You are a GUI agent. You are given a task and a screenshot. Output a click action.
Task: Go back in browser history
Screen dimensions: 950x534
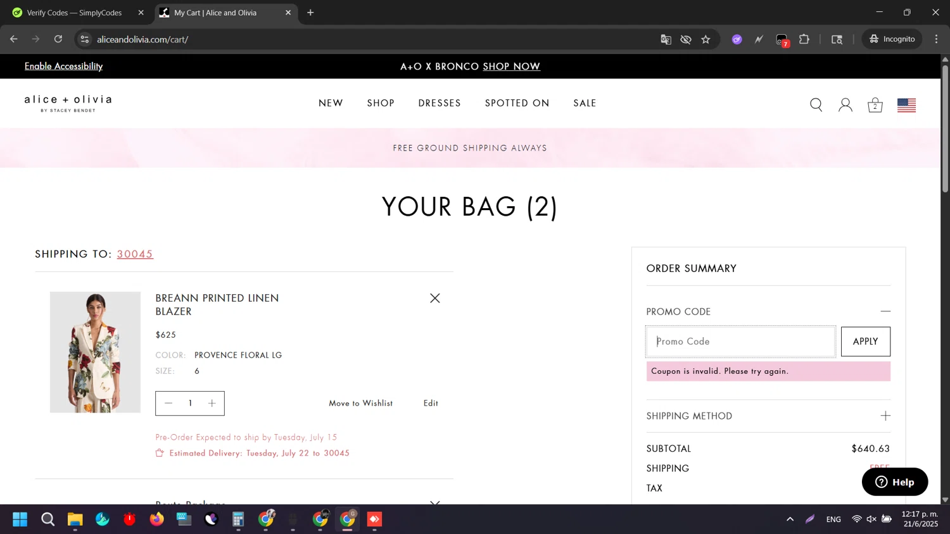[14, 39]
